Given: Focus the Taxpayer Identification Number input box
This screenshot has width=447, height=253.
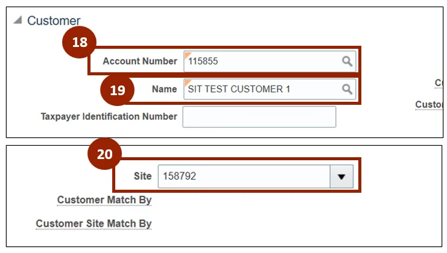Looking at the screenshot, I should pyautogui.click(x=259, y=117).
